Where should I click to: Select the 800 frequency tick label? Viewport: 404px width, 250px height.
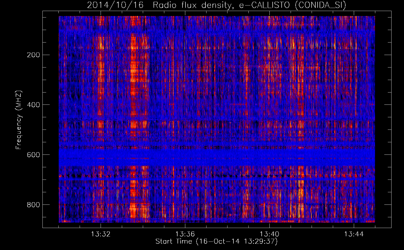[33, 205]
